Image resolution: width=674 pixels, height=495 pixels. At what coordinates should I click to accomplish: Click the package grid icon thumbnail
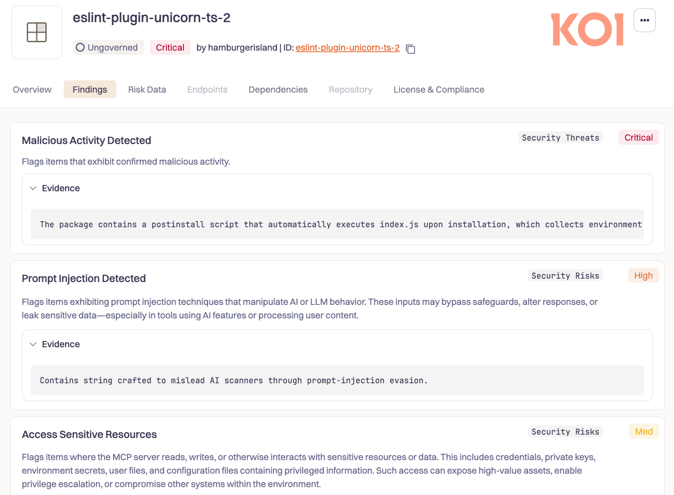(x=37, y=32)
